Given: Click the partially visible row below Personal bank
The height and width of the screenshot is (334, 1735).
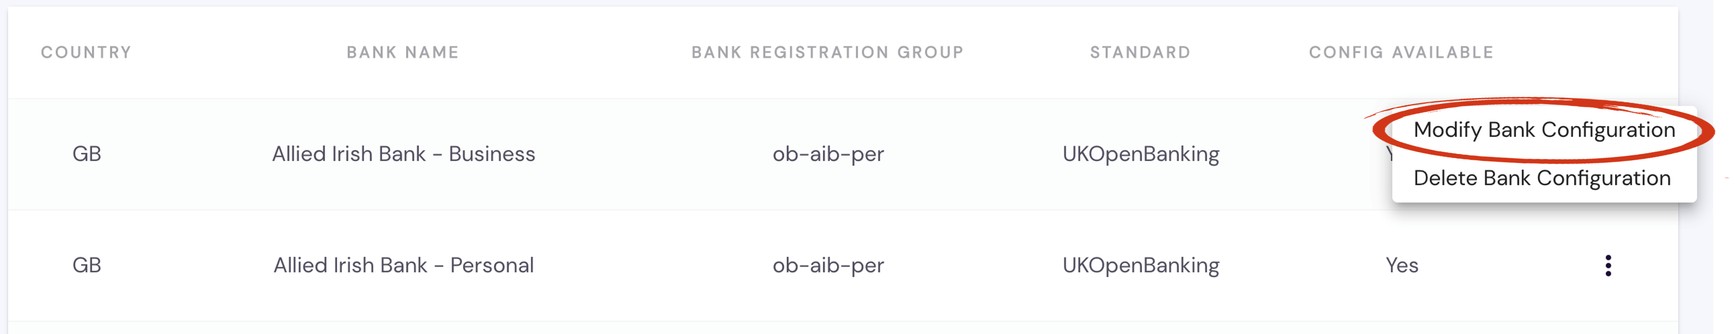Looking at the screenshot, I should point(842,329).
